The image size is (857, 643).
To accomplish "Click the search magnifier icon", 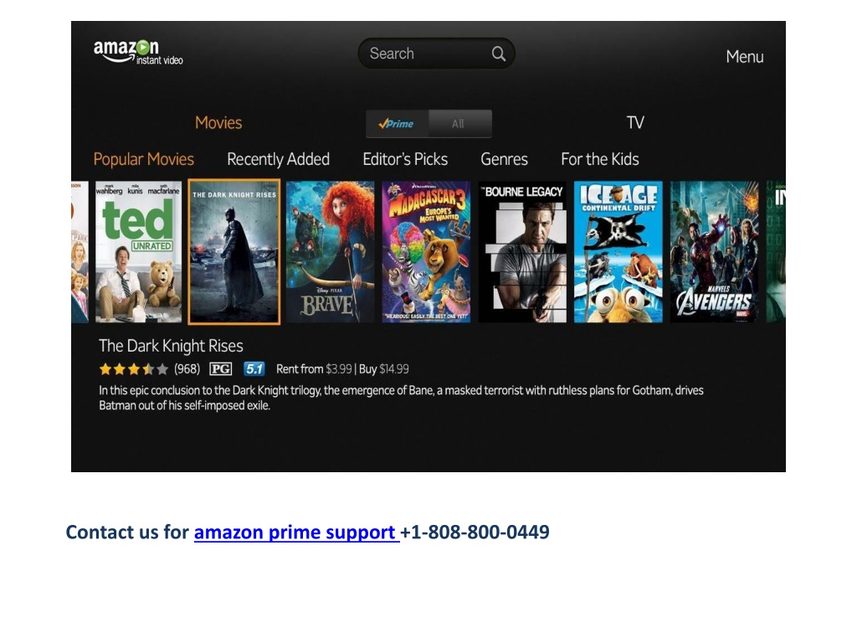I will coord(498,54).
